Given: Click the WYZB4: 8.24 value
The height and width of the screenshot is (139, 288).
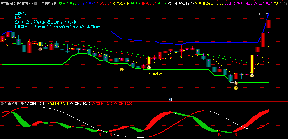Looking at the screenshot, I should 263,3.
